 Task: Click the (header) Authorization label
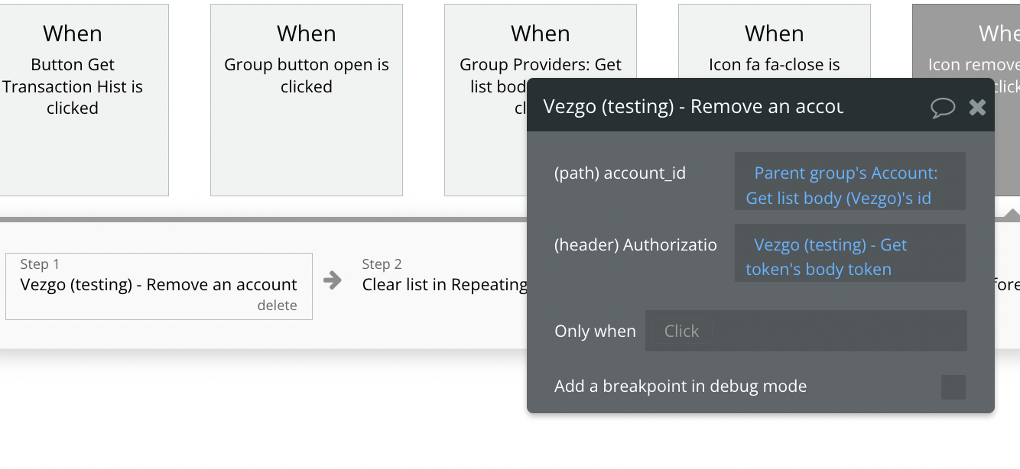635,245
